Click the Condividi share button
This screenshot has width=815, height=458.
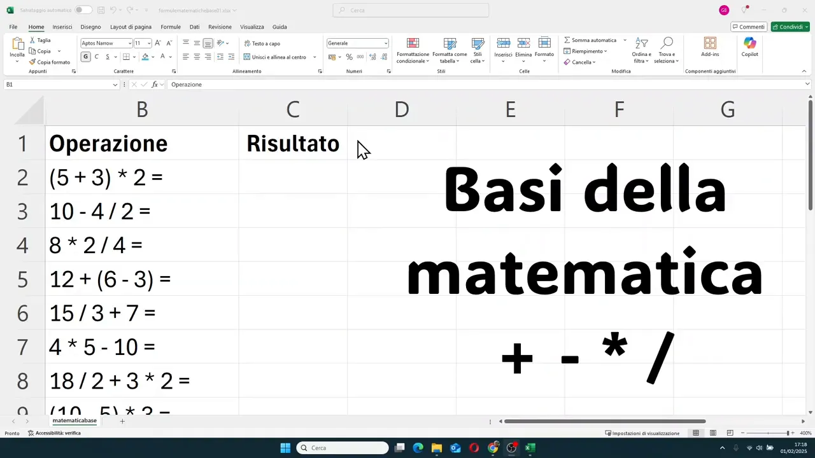pos(790,27)
